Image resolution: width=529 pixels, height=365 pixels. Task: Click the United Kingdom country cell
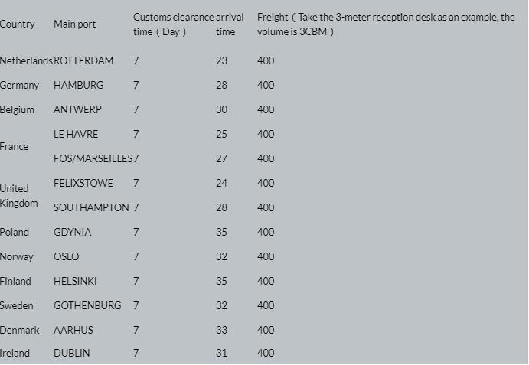[18, 195]
